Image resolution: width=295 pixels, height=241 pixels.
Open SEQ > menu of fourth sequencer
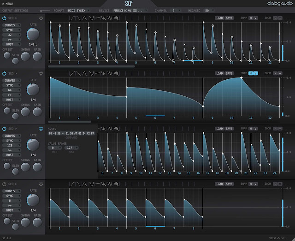click(x=12, y=184)
